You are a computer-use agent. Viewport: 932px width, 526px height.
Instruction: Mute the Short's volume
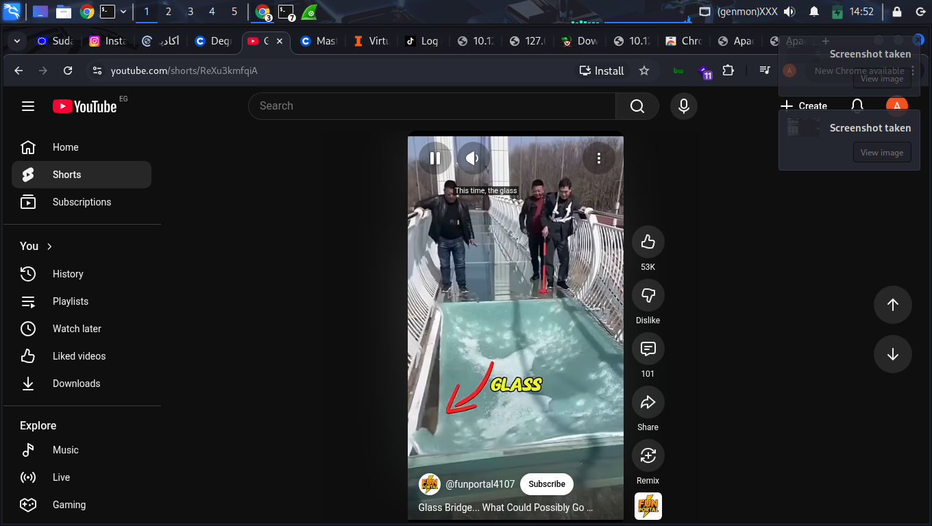(x=474, y=158)
